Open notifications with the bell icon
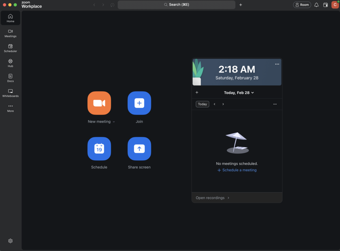Viewport: 340px width, 251px height. coord(316,5)
